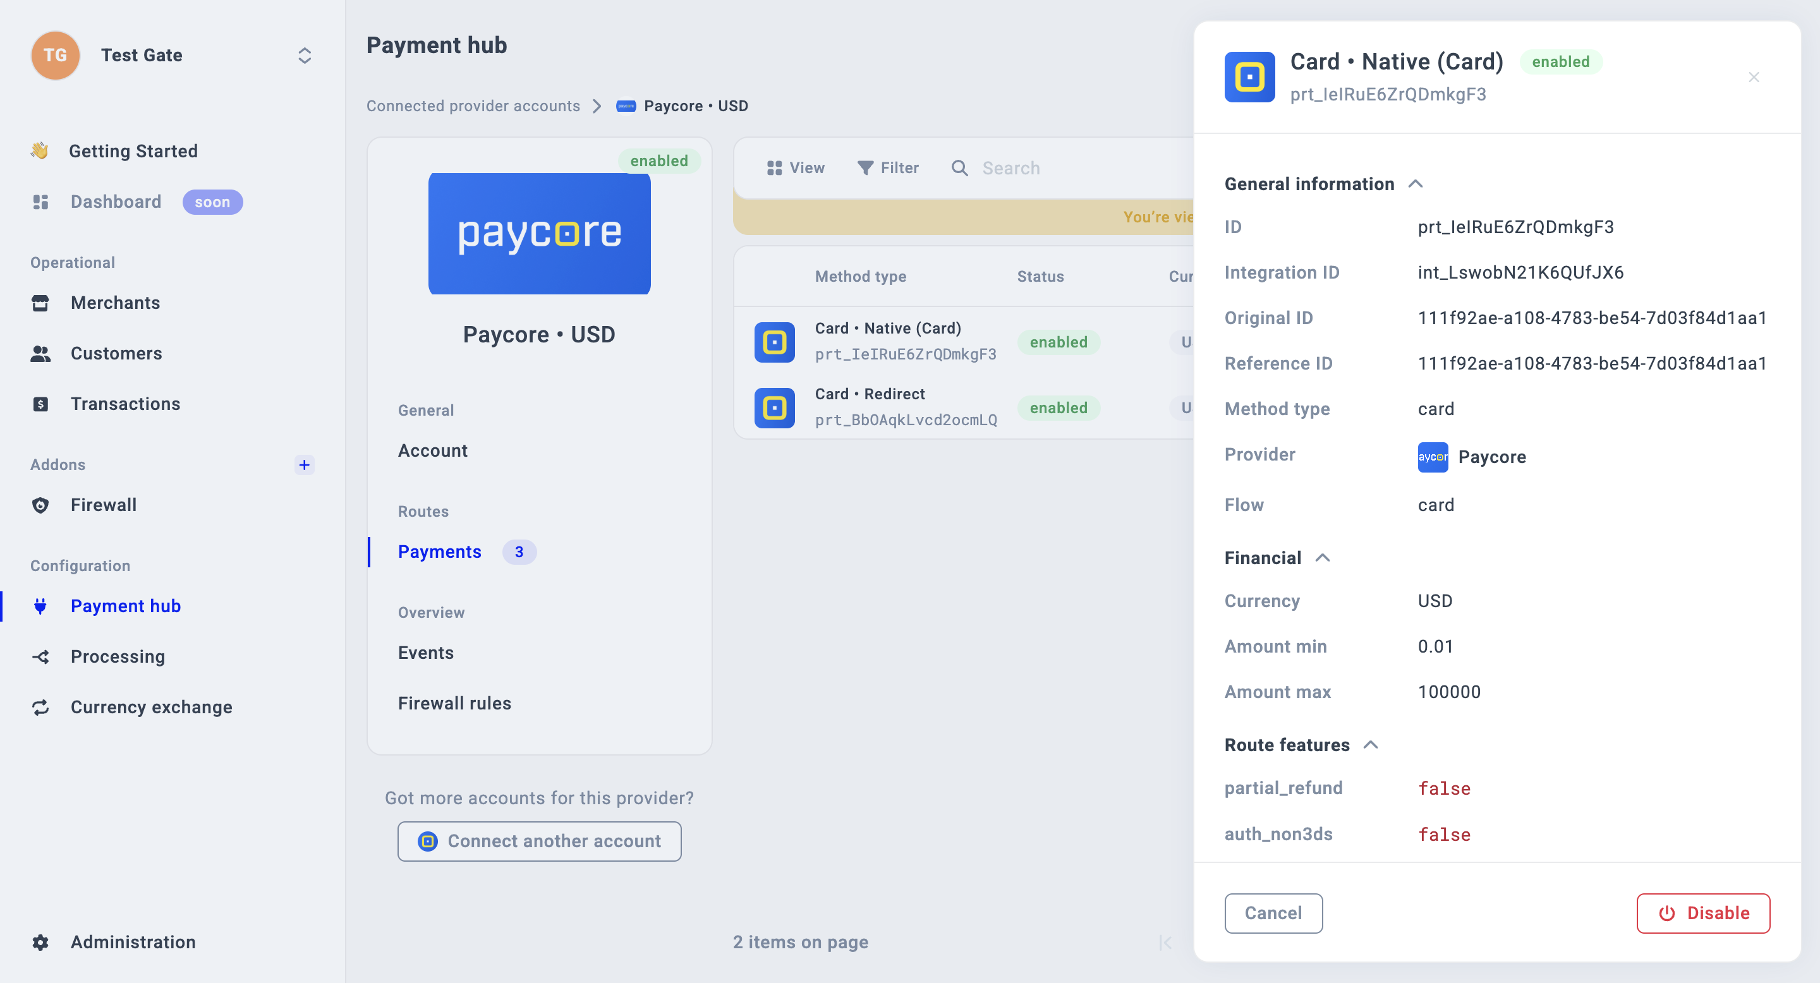The width and height of the screenshot is (1820, 983).
Task: Open the Filter funnel control
Action: (x=887, y=168)
